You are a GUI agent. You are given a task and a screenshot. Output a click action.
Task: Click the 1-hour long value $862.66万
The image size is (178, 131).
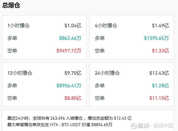point(70,38)
